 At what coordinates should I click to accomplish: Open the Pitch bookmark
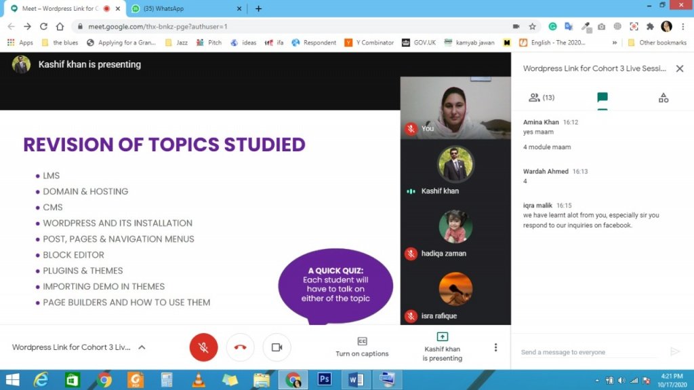pos(209,43)
